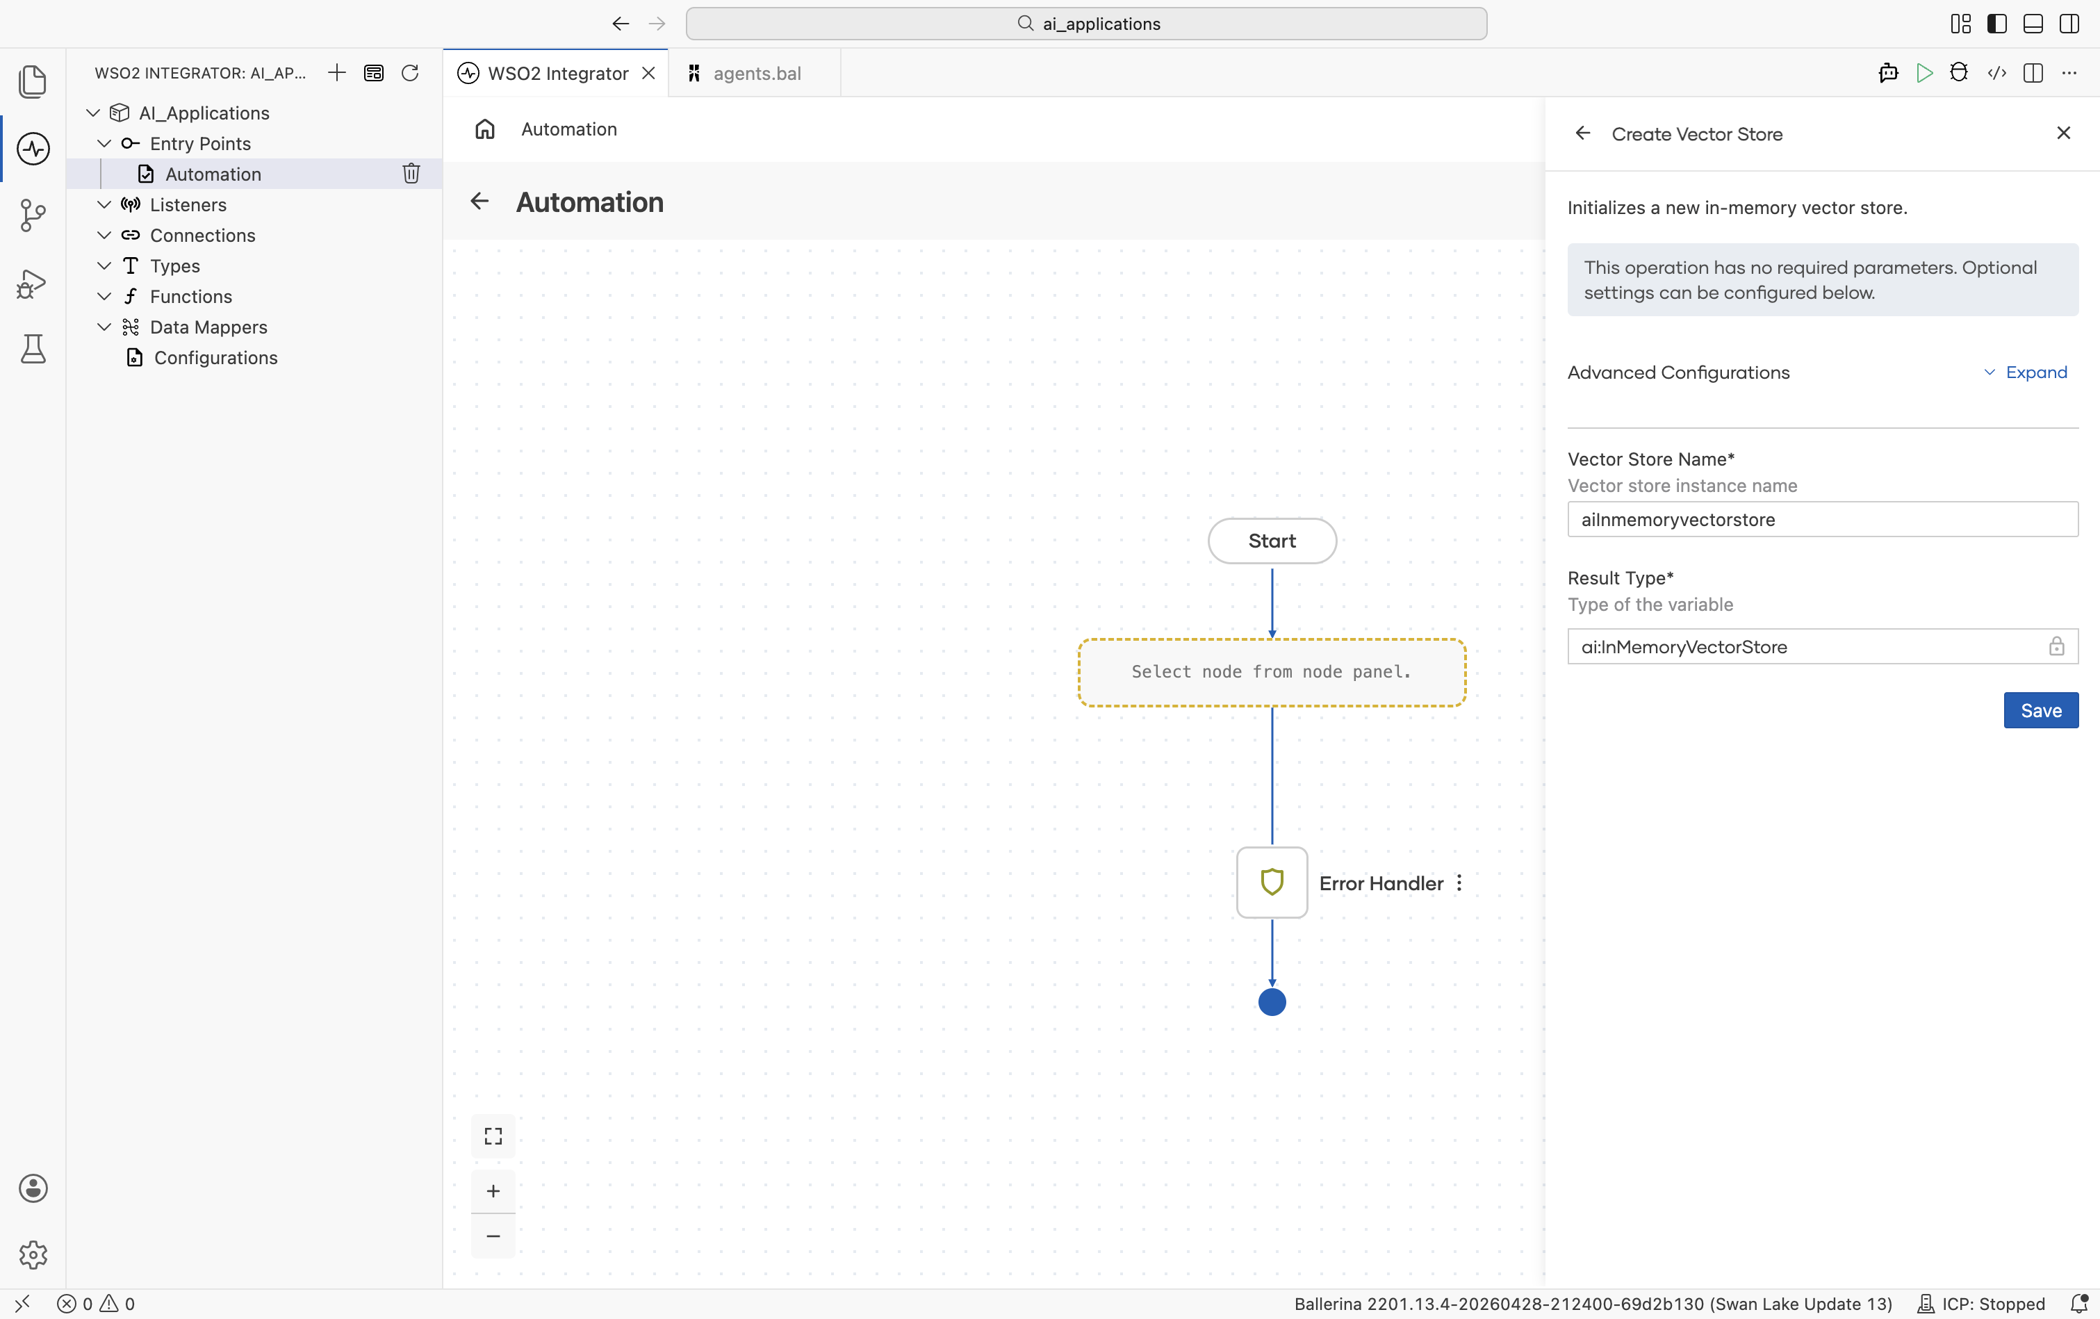Open the Explorer files view
Image resolution: width=2100 pixels, height=1319 pixels.
click(32, 81)
